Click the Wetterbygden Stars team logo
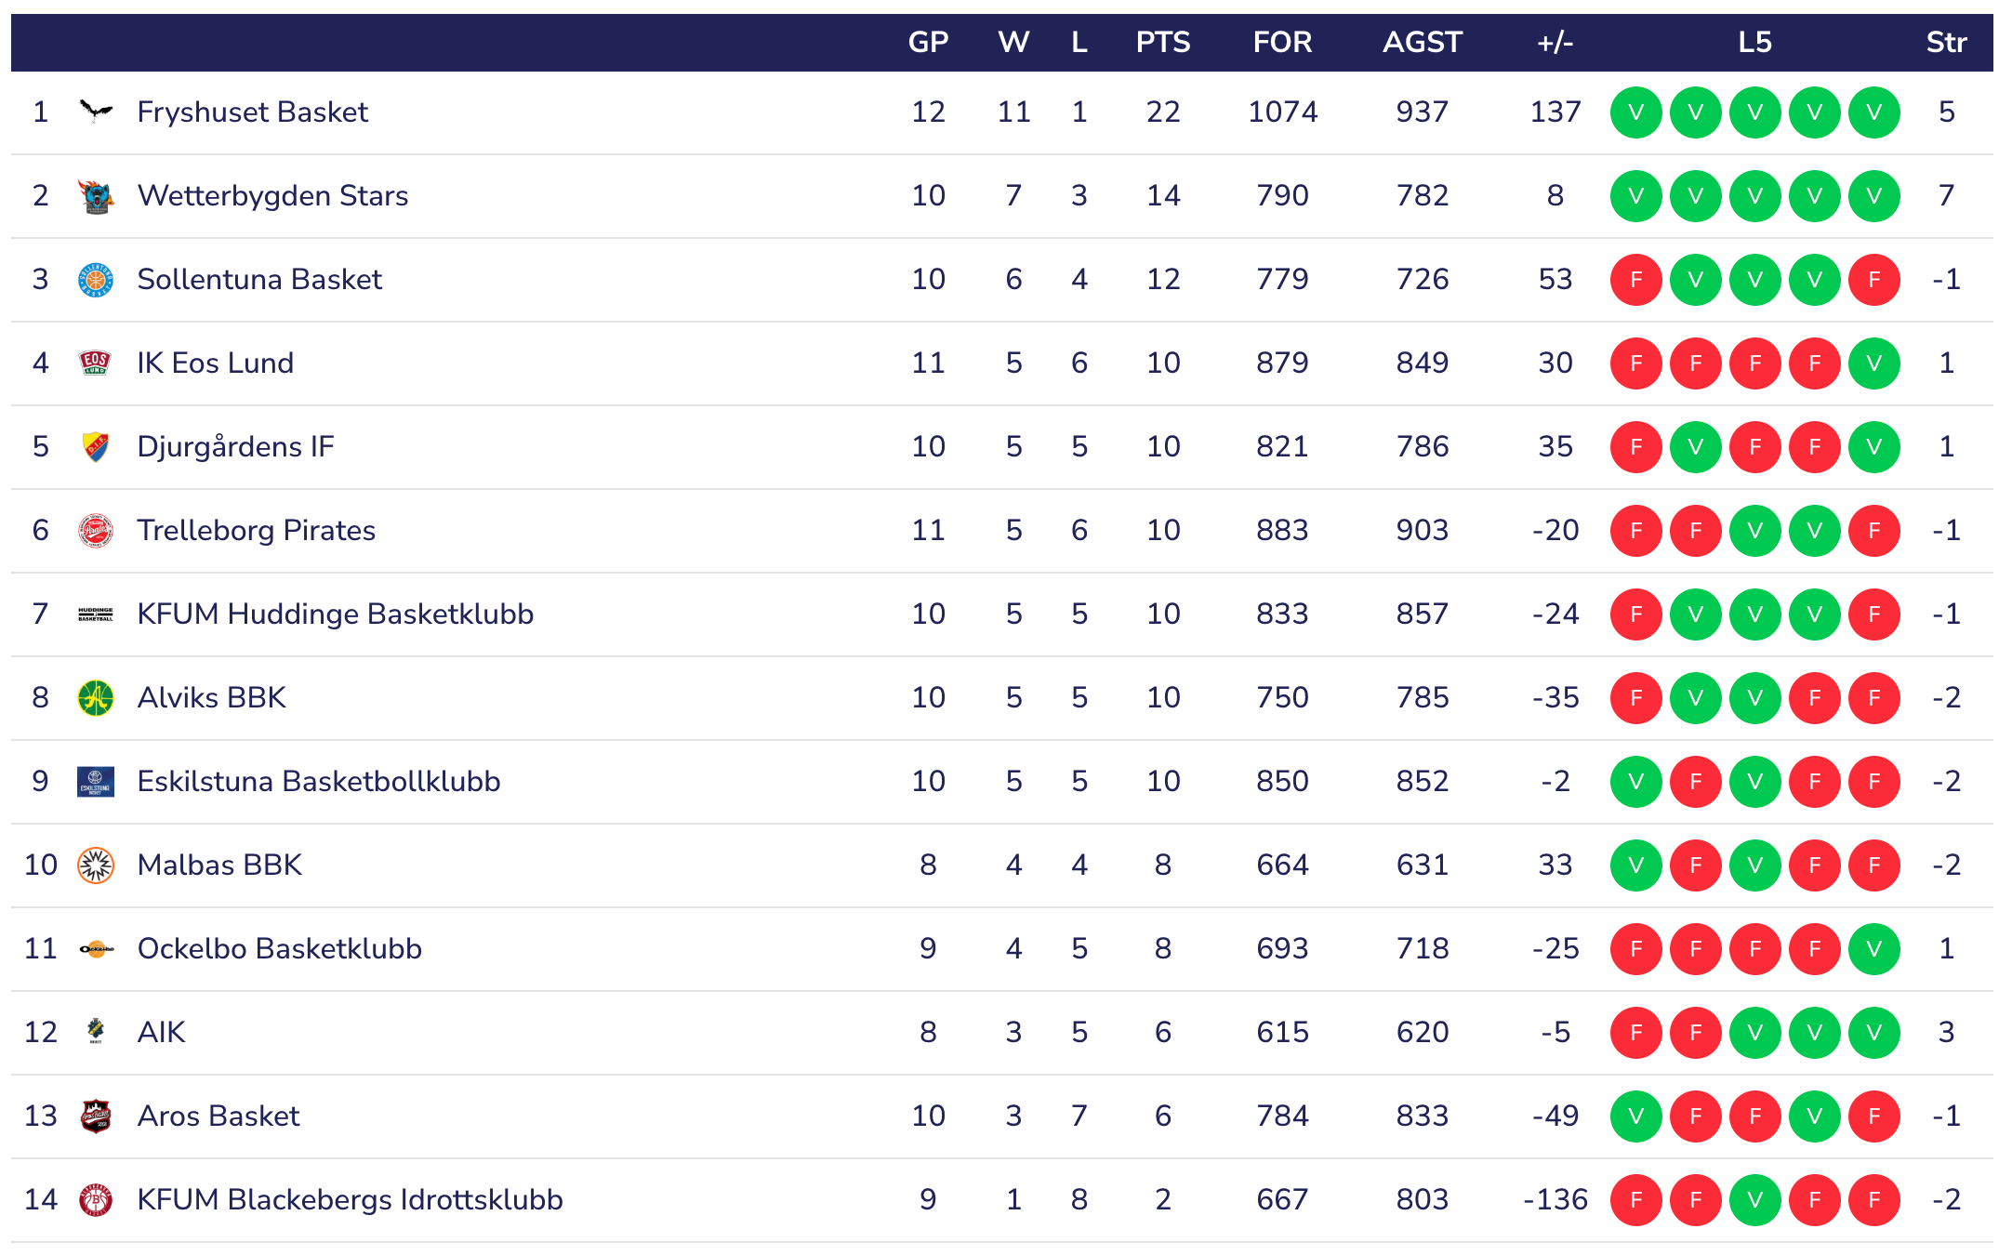Image resolution: width=1999 pixels, height=1255 pixels. coord(96,196)
